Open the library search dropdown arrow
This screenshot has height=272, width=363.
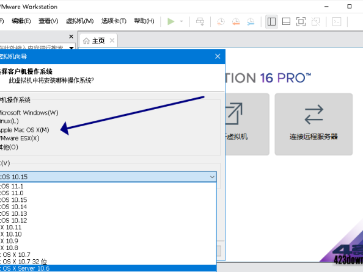point(71,48)
